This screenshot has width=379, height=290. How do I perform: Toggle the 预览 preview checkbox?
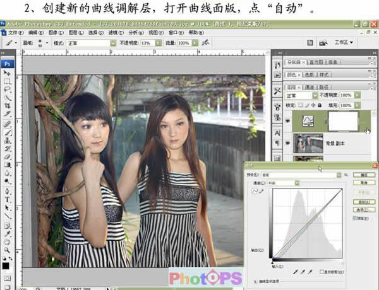(x=355, y=219)
